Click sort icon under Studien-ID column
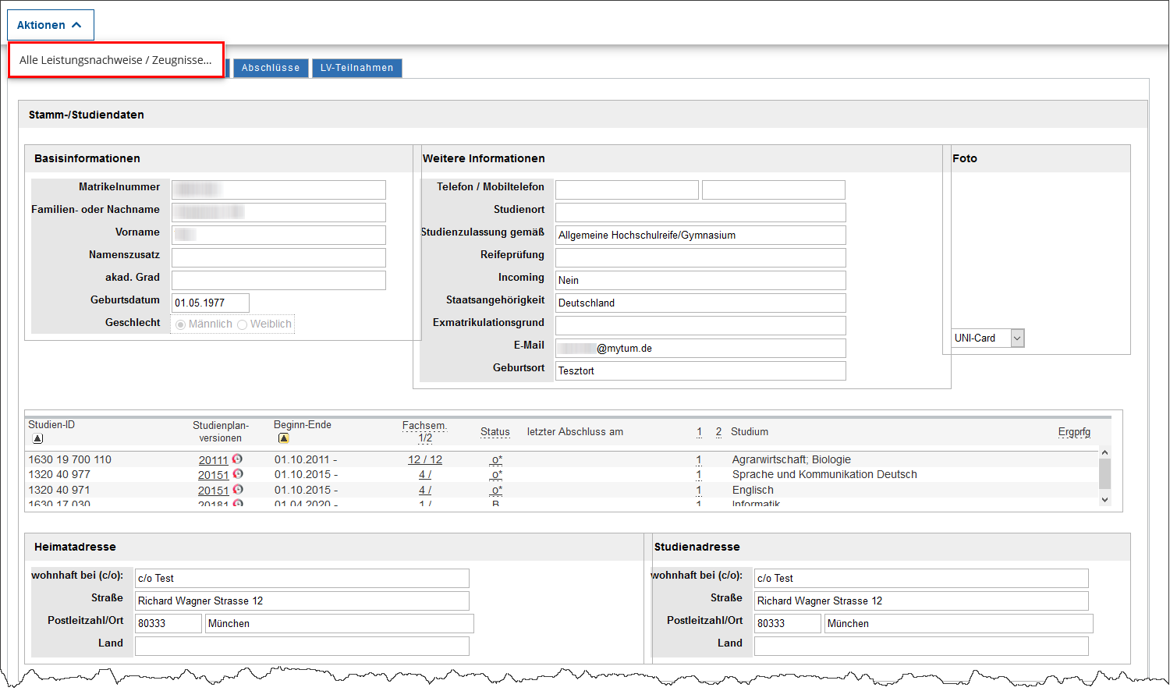The width and height of the screenshot is (1170, 691). point(37,438)
